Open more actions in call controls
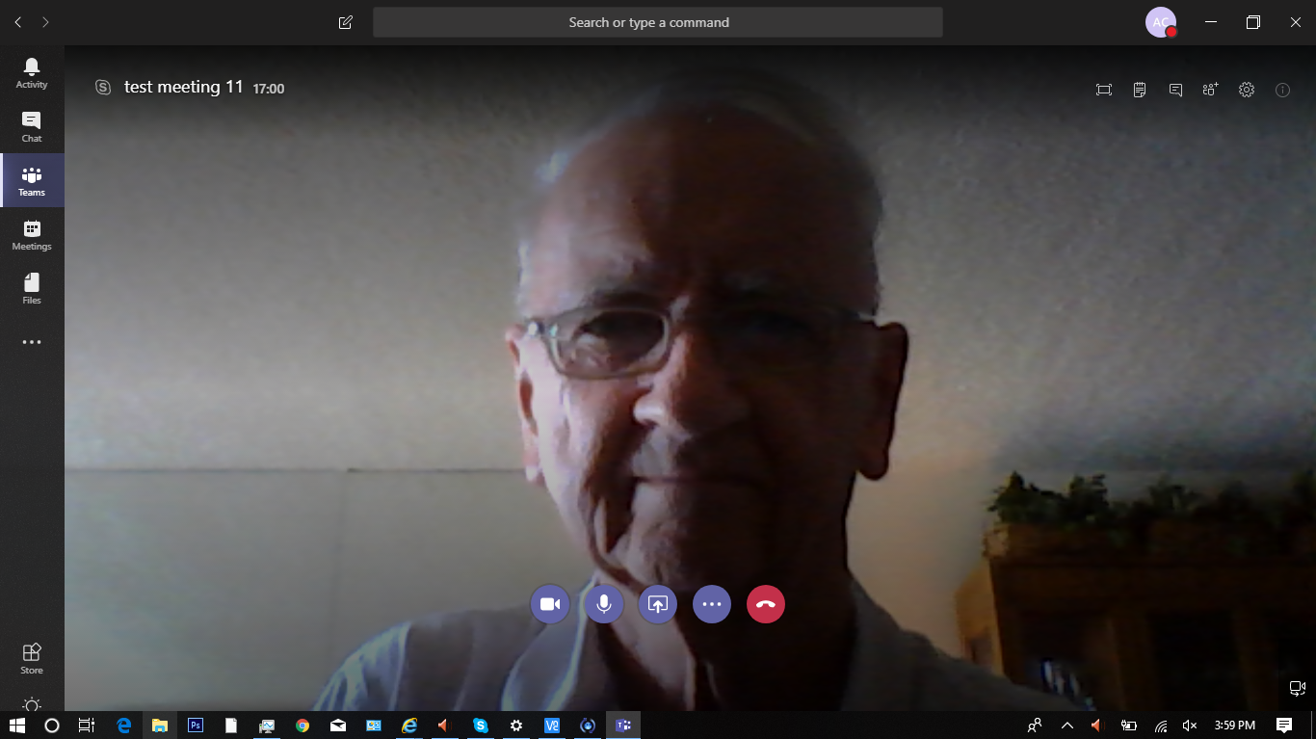Viewport: 1316px width, 739px height. 712,604
